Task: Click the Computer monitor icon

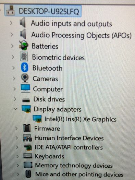Action: click(x=25, y=88)
